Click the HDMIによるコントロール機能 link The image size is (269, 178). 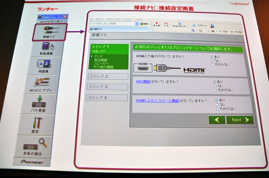click(x=157, y=101)
